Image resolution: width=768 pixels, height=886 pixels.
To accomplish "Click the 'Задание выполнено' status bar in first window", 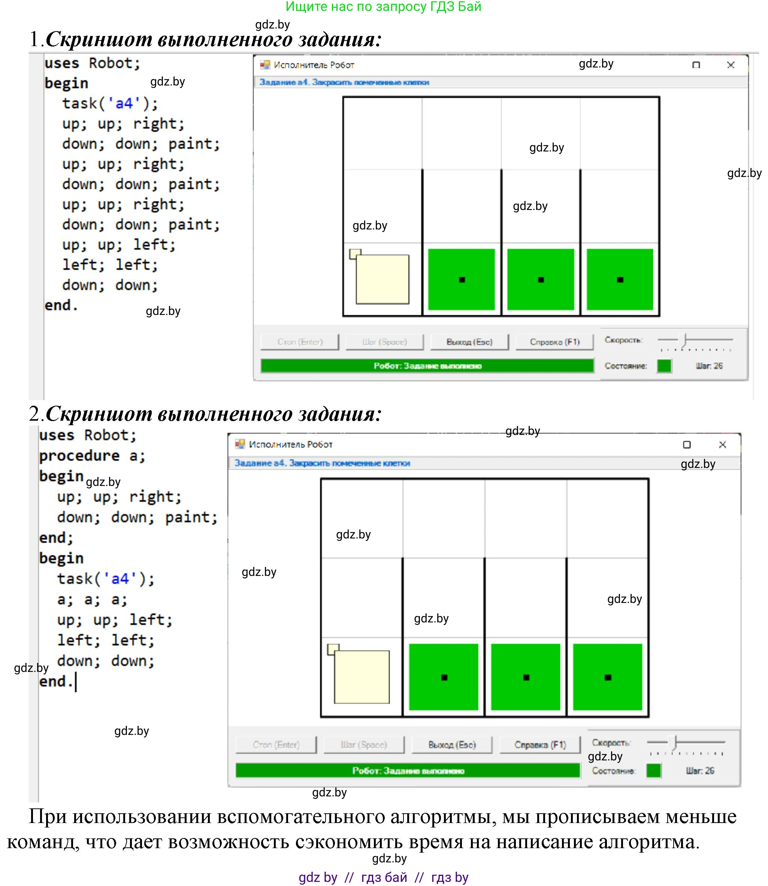I will click(427, 366).
